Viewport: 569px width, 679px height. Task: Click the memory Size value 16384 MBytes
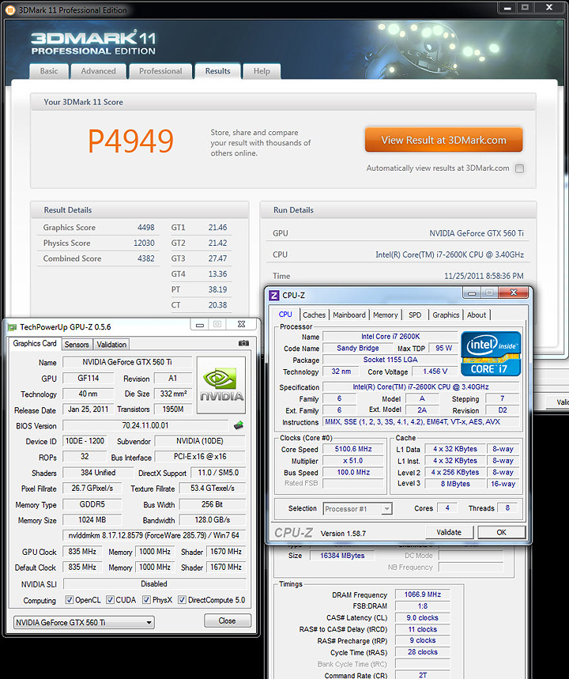pos(342,556)
